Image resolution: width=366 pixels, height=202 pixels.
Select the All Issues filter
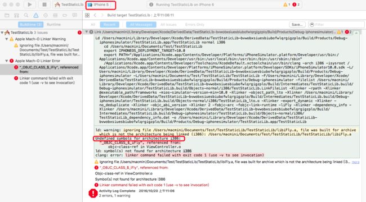(x=168, y=25)
